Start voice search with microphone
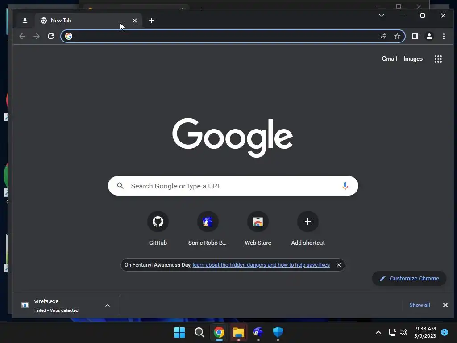The image size is (457, 343). coord(345,186)
